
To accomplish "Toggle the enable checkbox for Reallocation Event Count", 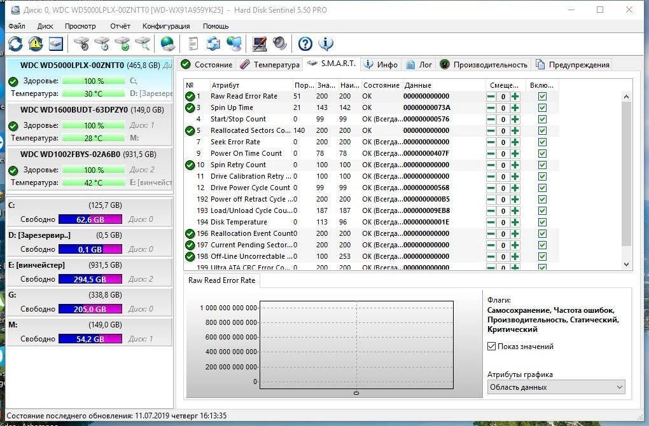I will point(542,234).
